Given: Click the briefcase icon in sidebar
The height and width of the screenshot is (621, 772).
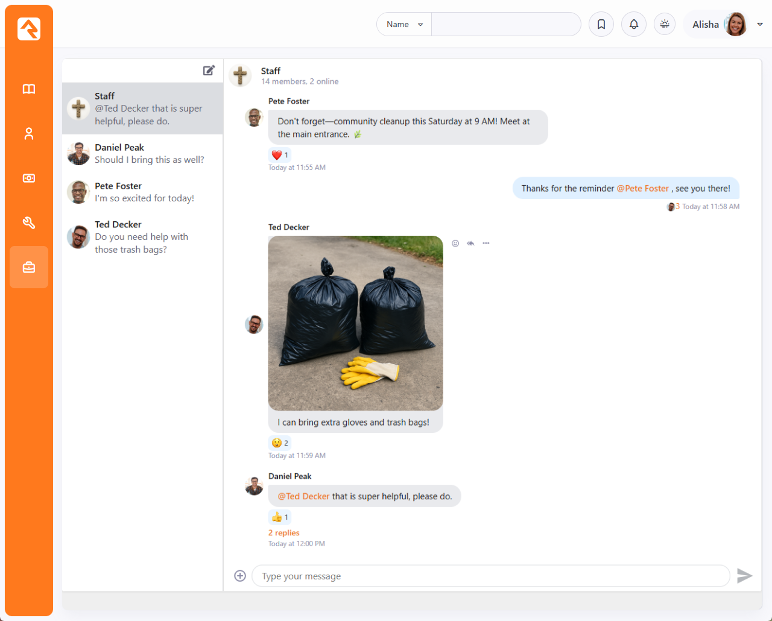Looking at the screenshot, I should click(29, 267).
